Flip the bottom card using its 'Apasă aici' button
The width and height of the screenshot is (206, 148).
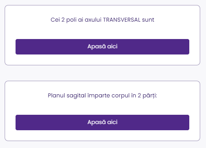(102, 122)
